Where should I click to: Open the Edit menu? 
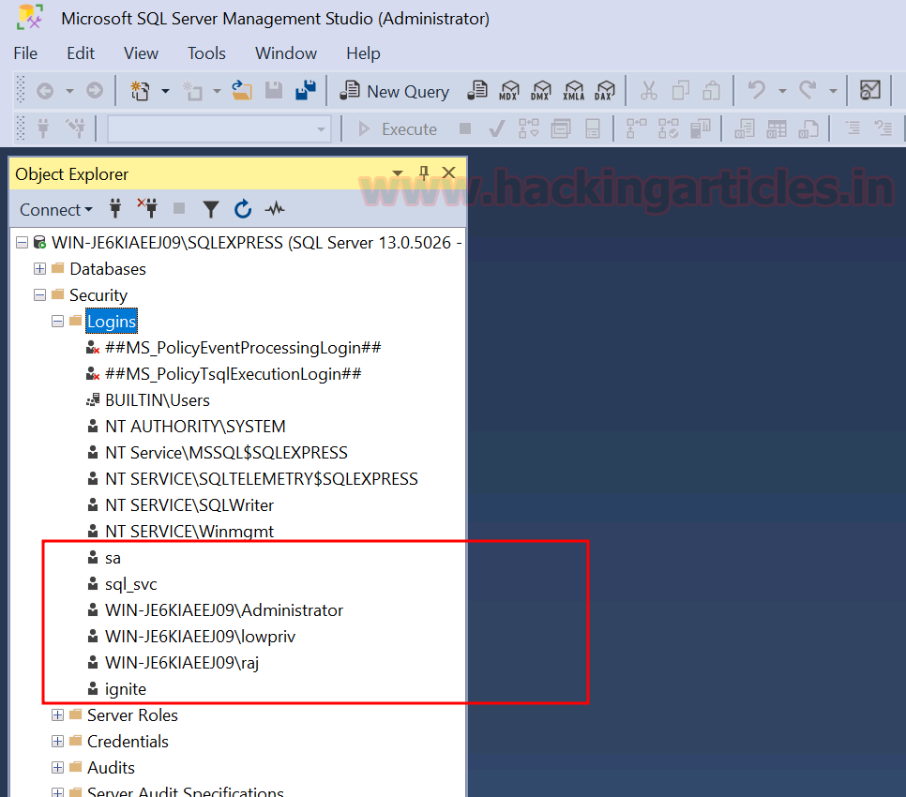(x=81, y=53)
